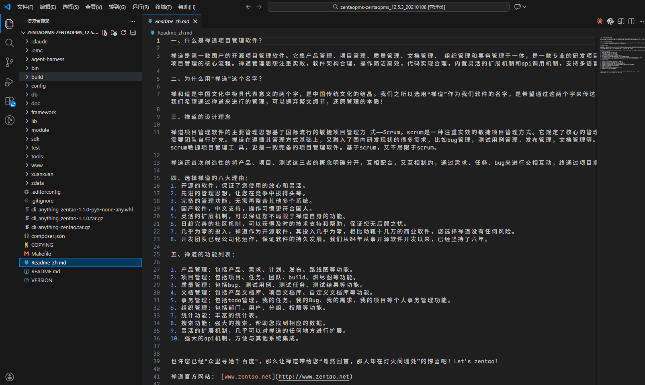Screen dimensions: 645x385
Task: Expand the bin folder
Action: click(x=27, y=68)
